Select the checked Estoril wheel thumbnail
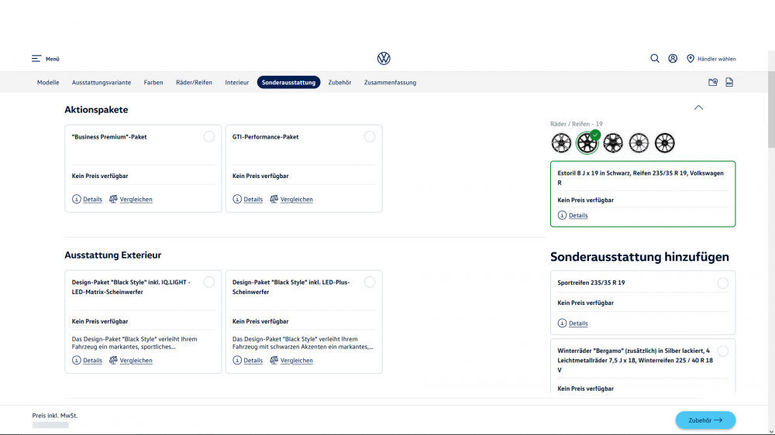This screenshot has height=435, width=775. click(x=587, y=142)
